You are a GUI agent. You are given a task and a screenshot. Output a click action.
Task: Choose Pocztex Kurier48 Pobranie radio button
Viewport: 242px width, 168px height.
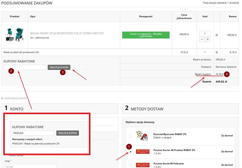(x=130, y=165)
